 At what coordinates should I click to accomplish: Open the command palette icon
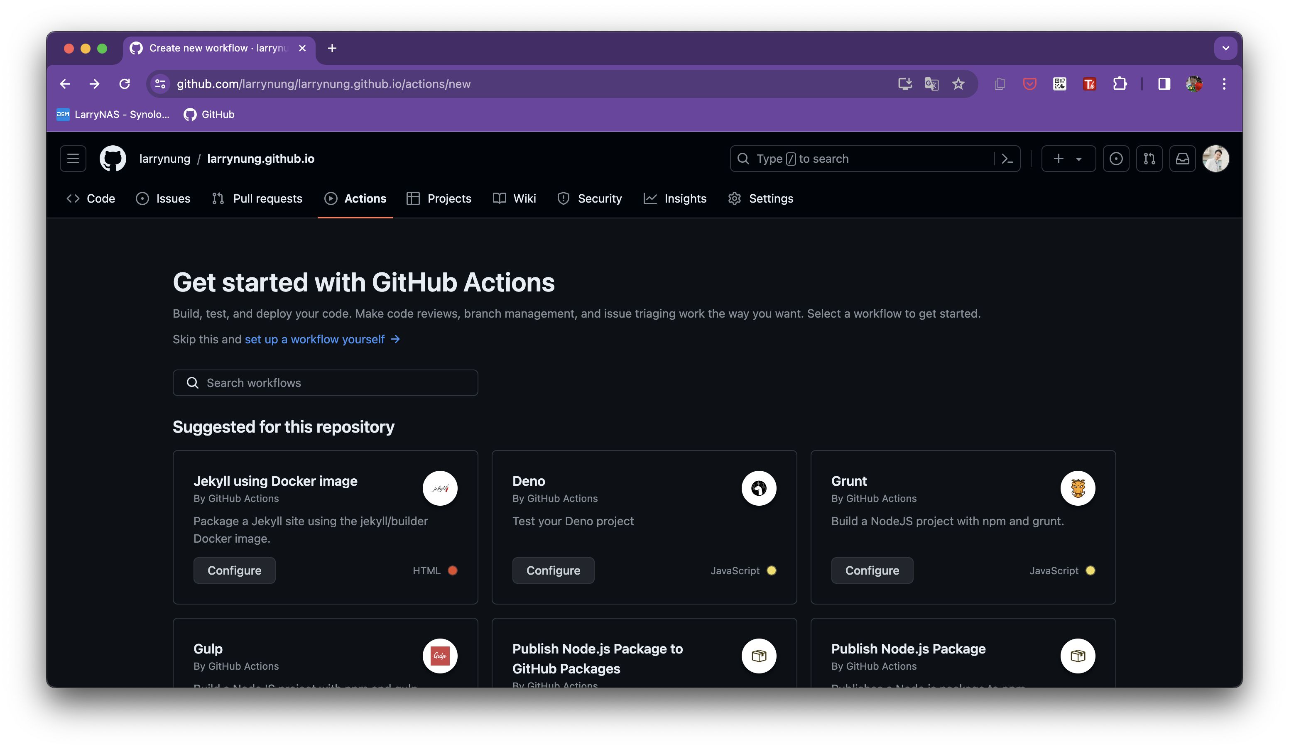point(1007,159)
